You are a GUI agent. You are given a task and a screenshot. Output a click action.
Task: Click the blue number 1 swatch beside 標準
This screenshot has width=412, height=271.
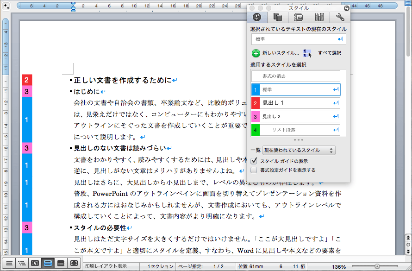click(256, 90)
